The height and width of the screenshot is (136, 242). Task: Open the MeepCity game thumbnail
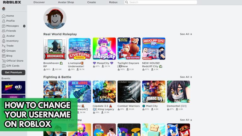pyautogui.click(x=104, y=48)
